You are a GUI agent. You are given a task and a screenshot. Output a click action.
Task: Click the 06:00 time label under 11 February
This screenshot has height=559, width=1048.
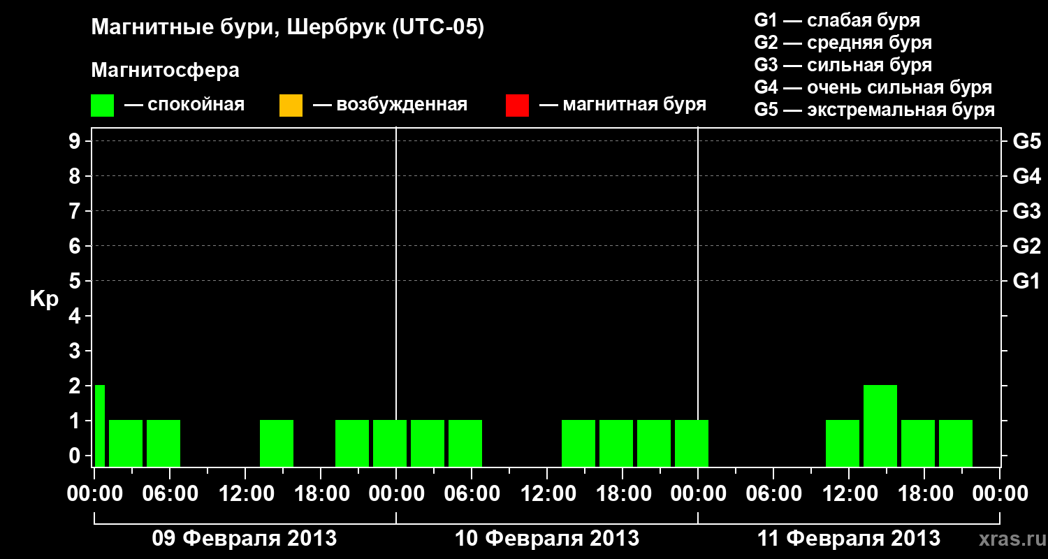[x=773, y=494]
